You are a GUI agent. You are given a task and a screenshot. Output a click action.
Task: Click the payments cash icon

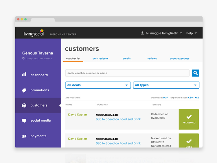pos(24,136)
